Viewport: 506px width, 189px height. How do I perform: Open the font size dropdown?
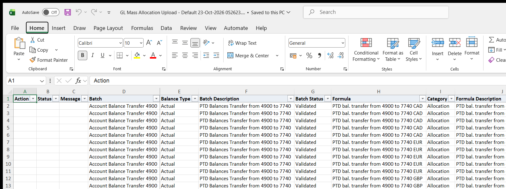(141, 43)
